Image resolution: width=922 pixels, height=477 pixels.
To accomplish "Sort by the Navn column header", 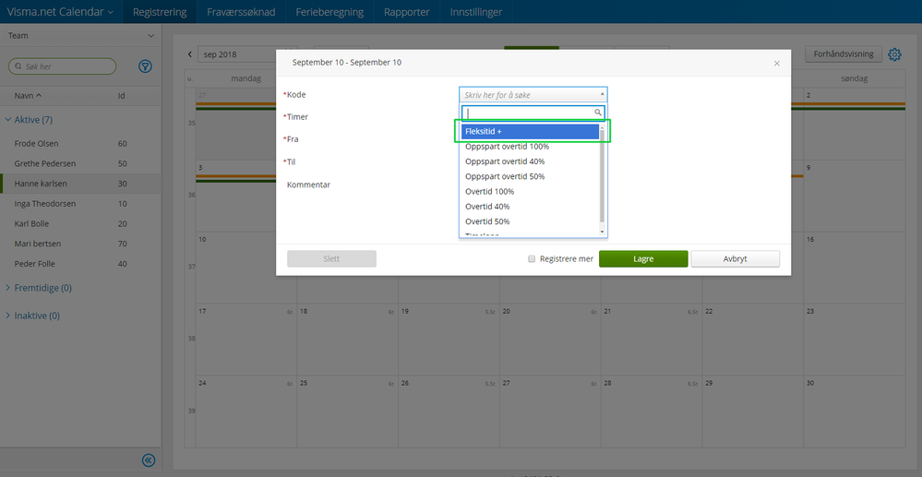I will click(x=28, y=95).
